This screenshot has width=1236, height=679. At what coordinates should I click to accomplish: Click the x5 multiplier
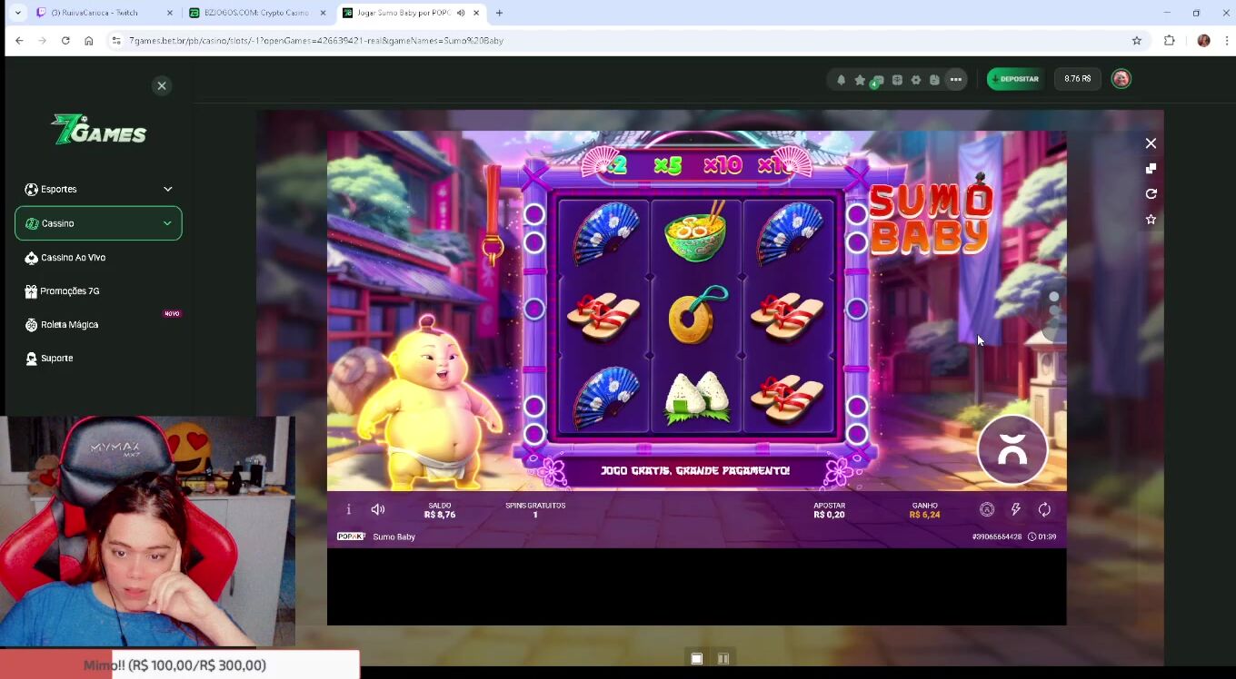coord(668,165)
